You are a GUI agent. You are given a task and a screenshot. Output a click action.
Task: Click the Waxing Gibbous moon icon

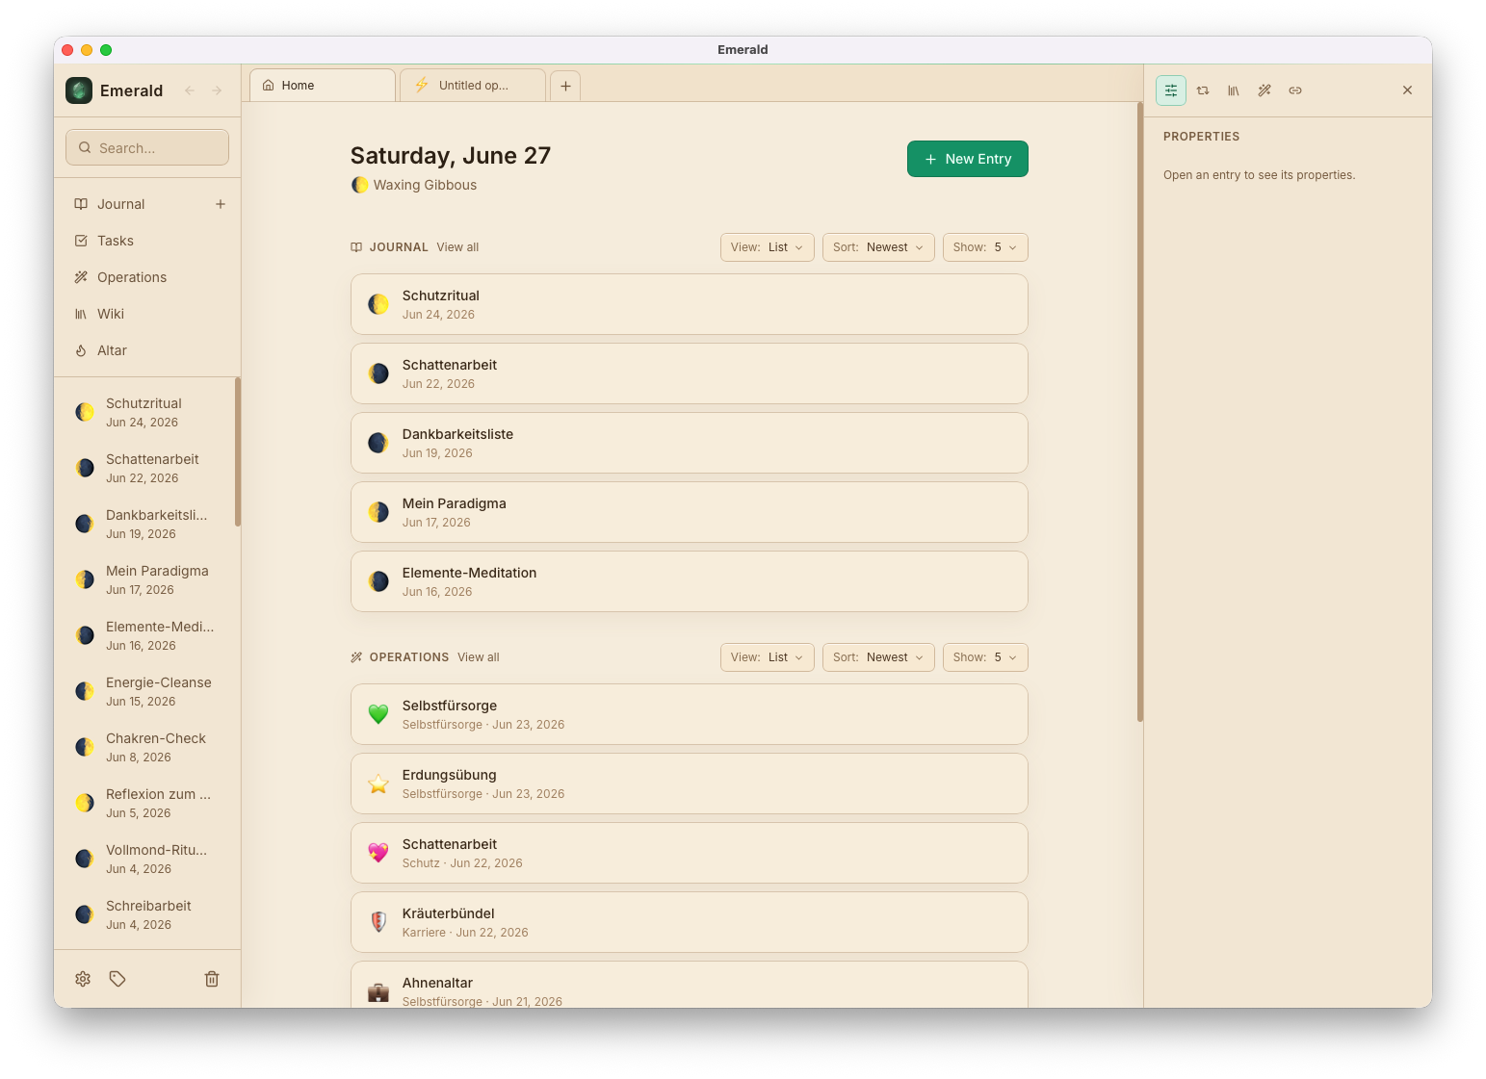click(x=359, y=185)
